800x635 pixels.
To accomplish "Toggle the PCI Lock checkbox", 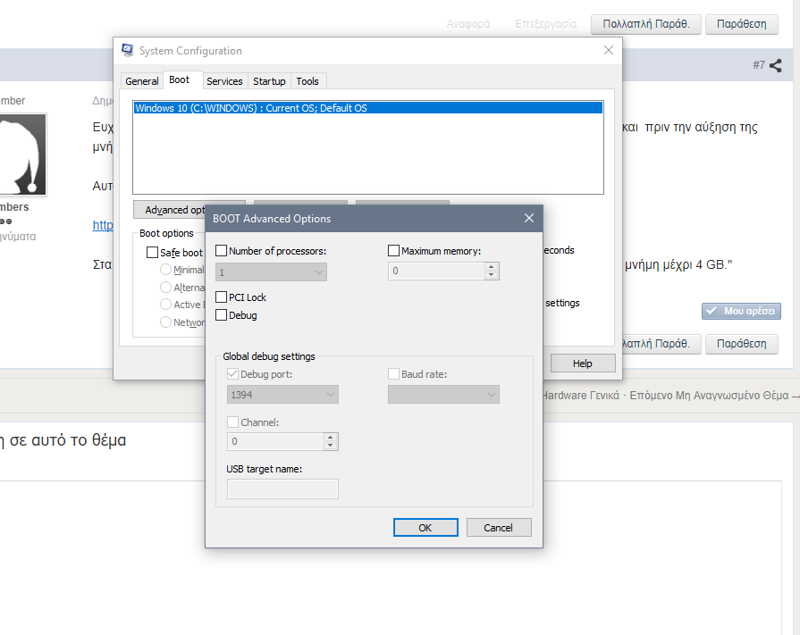I will pyautogui.click(x=221, y=297).
